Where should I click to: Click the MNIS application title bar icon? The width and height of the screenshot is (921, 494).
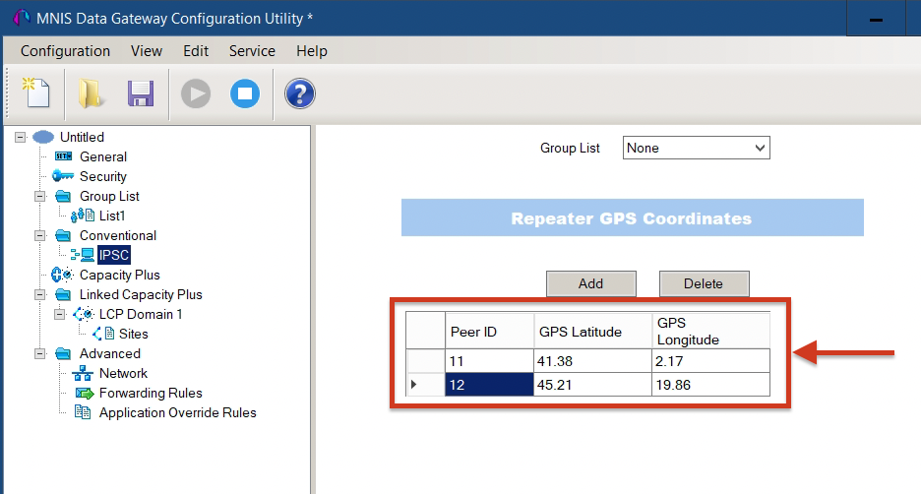tap(22, 18)
